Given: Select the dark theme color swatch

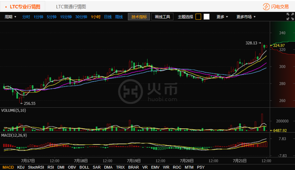Looking at the screenshot, I should [x=198, y=17].
